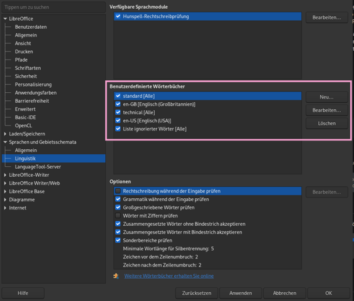
Task: Toggle Großgeschriebene Wörter prüfen checkbox
Action: 118,208
